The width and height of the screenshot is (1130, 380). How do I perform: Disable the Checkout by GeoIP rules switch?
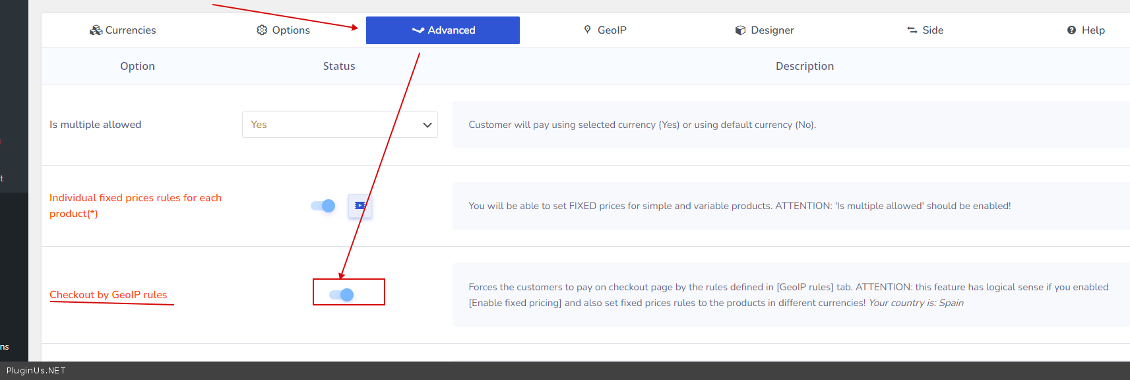point(342,294)
